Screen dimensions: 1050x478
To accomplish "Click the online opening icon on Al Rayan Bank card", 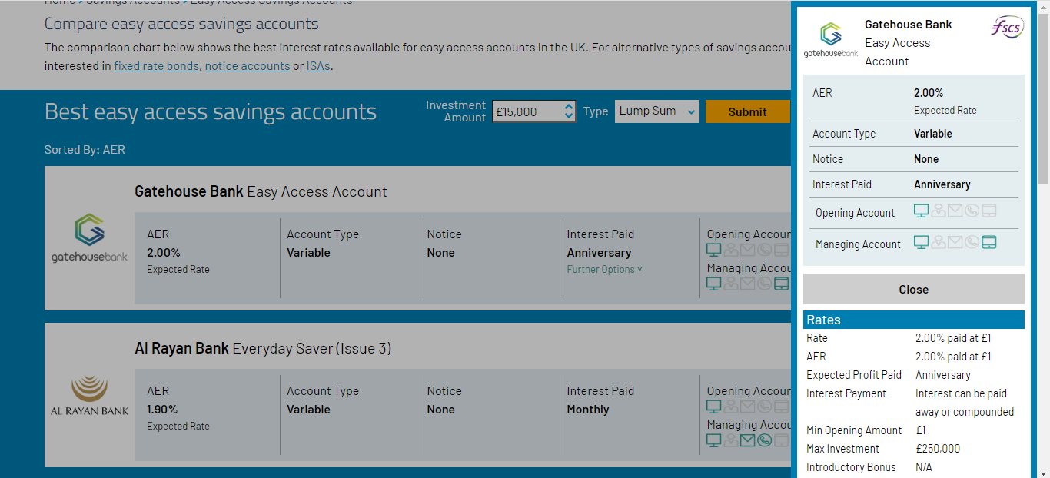I will click(x=714, y=407).
